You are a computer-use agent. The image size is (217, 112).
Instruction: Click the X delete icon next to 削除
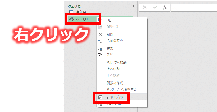click(100, 35)
